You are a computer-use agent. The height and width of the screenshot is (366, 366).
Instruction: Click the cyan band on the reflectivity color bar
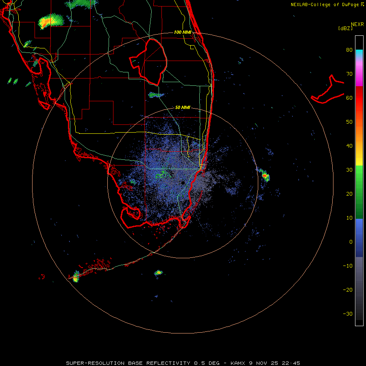(359, 53)
